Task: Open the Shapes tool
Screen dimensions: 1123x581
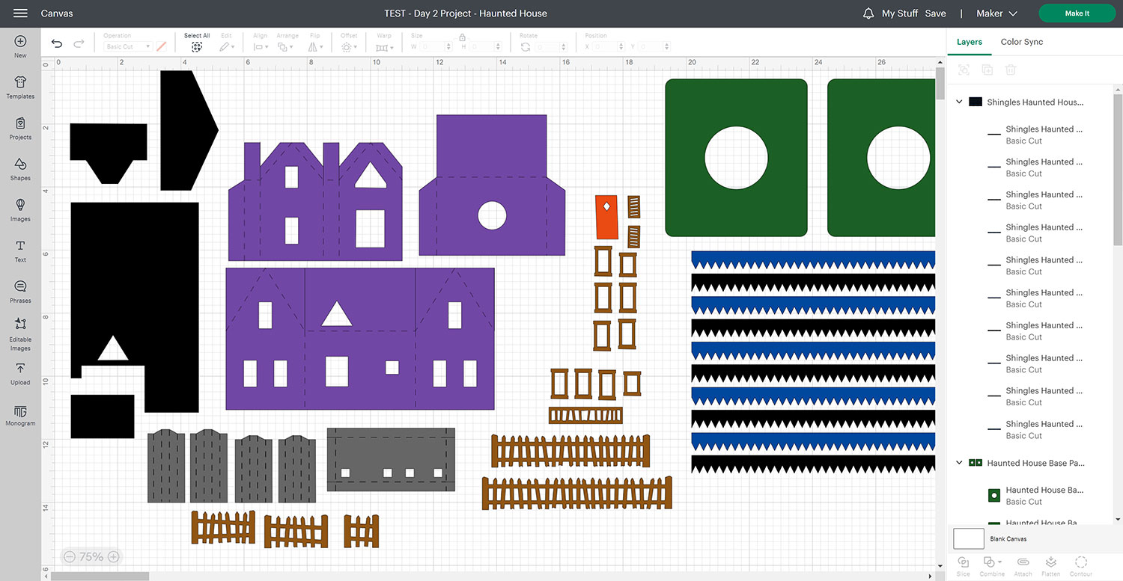Action: [20, 168]
